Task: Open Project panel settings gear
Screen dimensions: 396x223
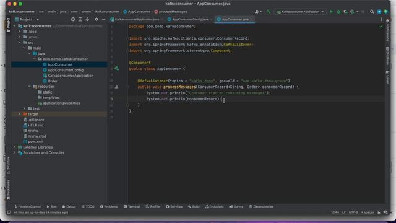Action: [x=97, y=19]
